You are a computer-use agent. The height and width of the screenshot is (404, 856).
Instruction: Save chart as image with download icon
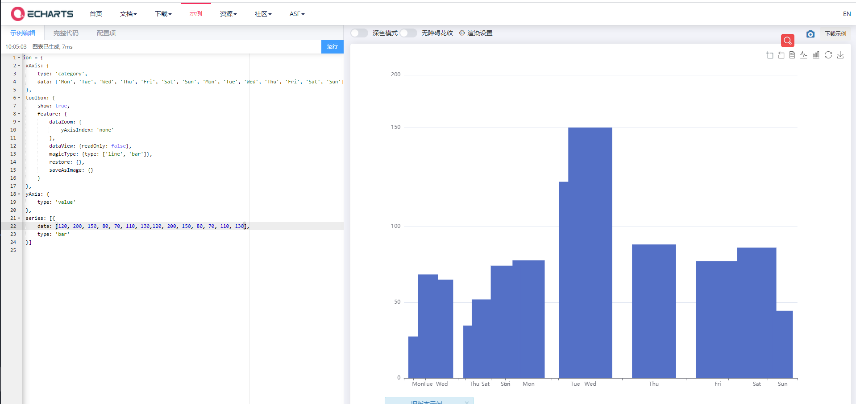pos(841,55)
